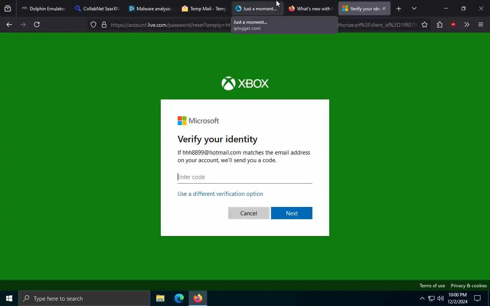This screenshot has height=306, width=490.
Task: Open the clock showing 10:00 PM
Action: click(457, 298)
